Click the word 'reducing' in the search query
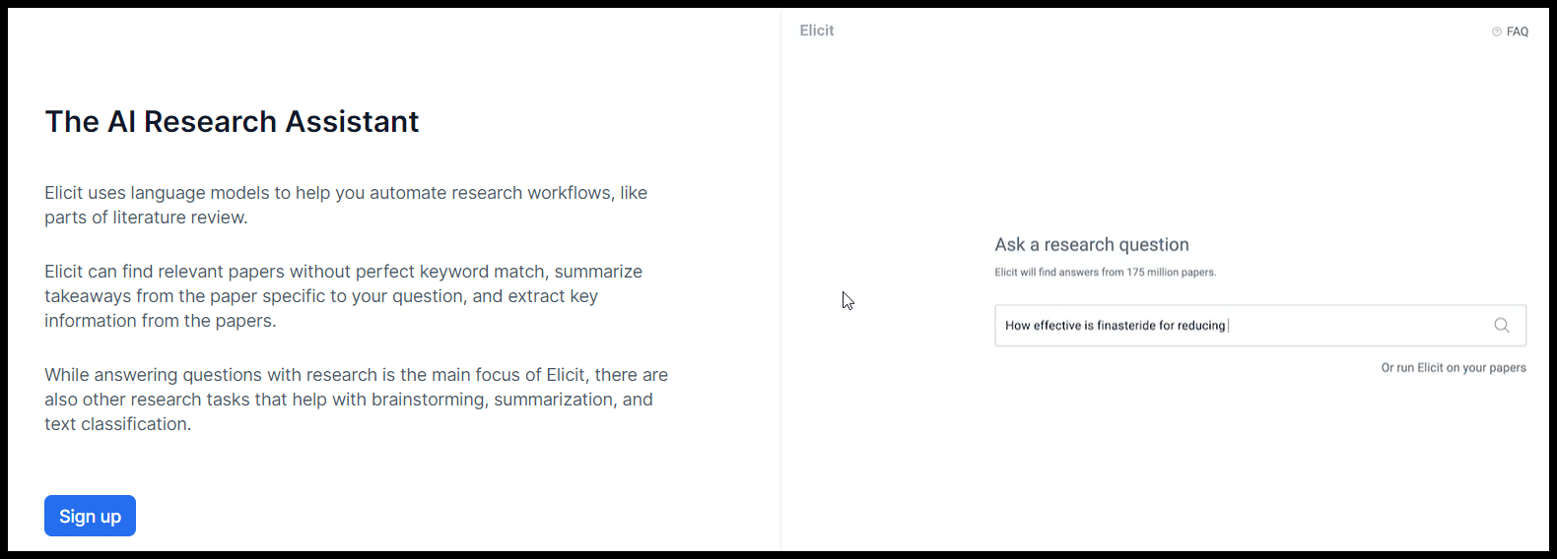 click(x=1201, y=326)
